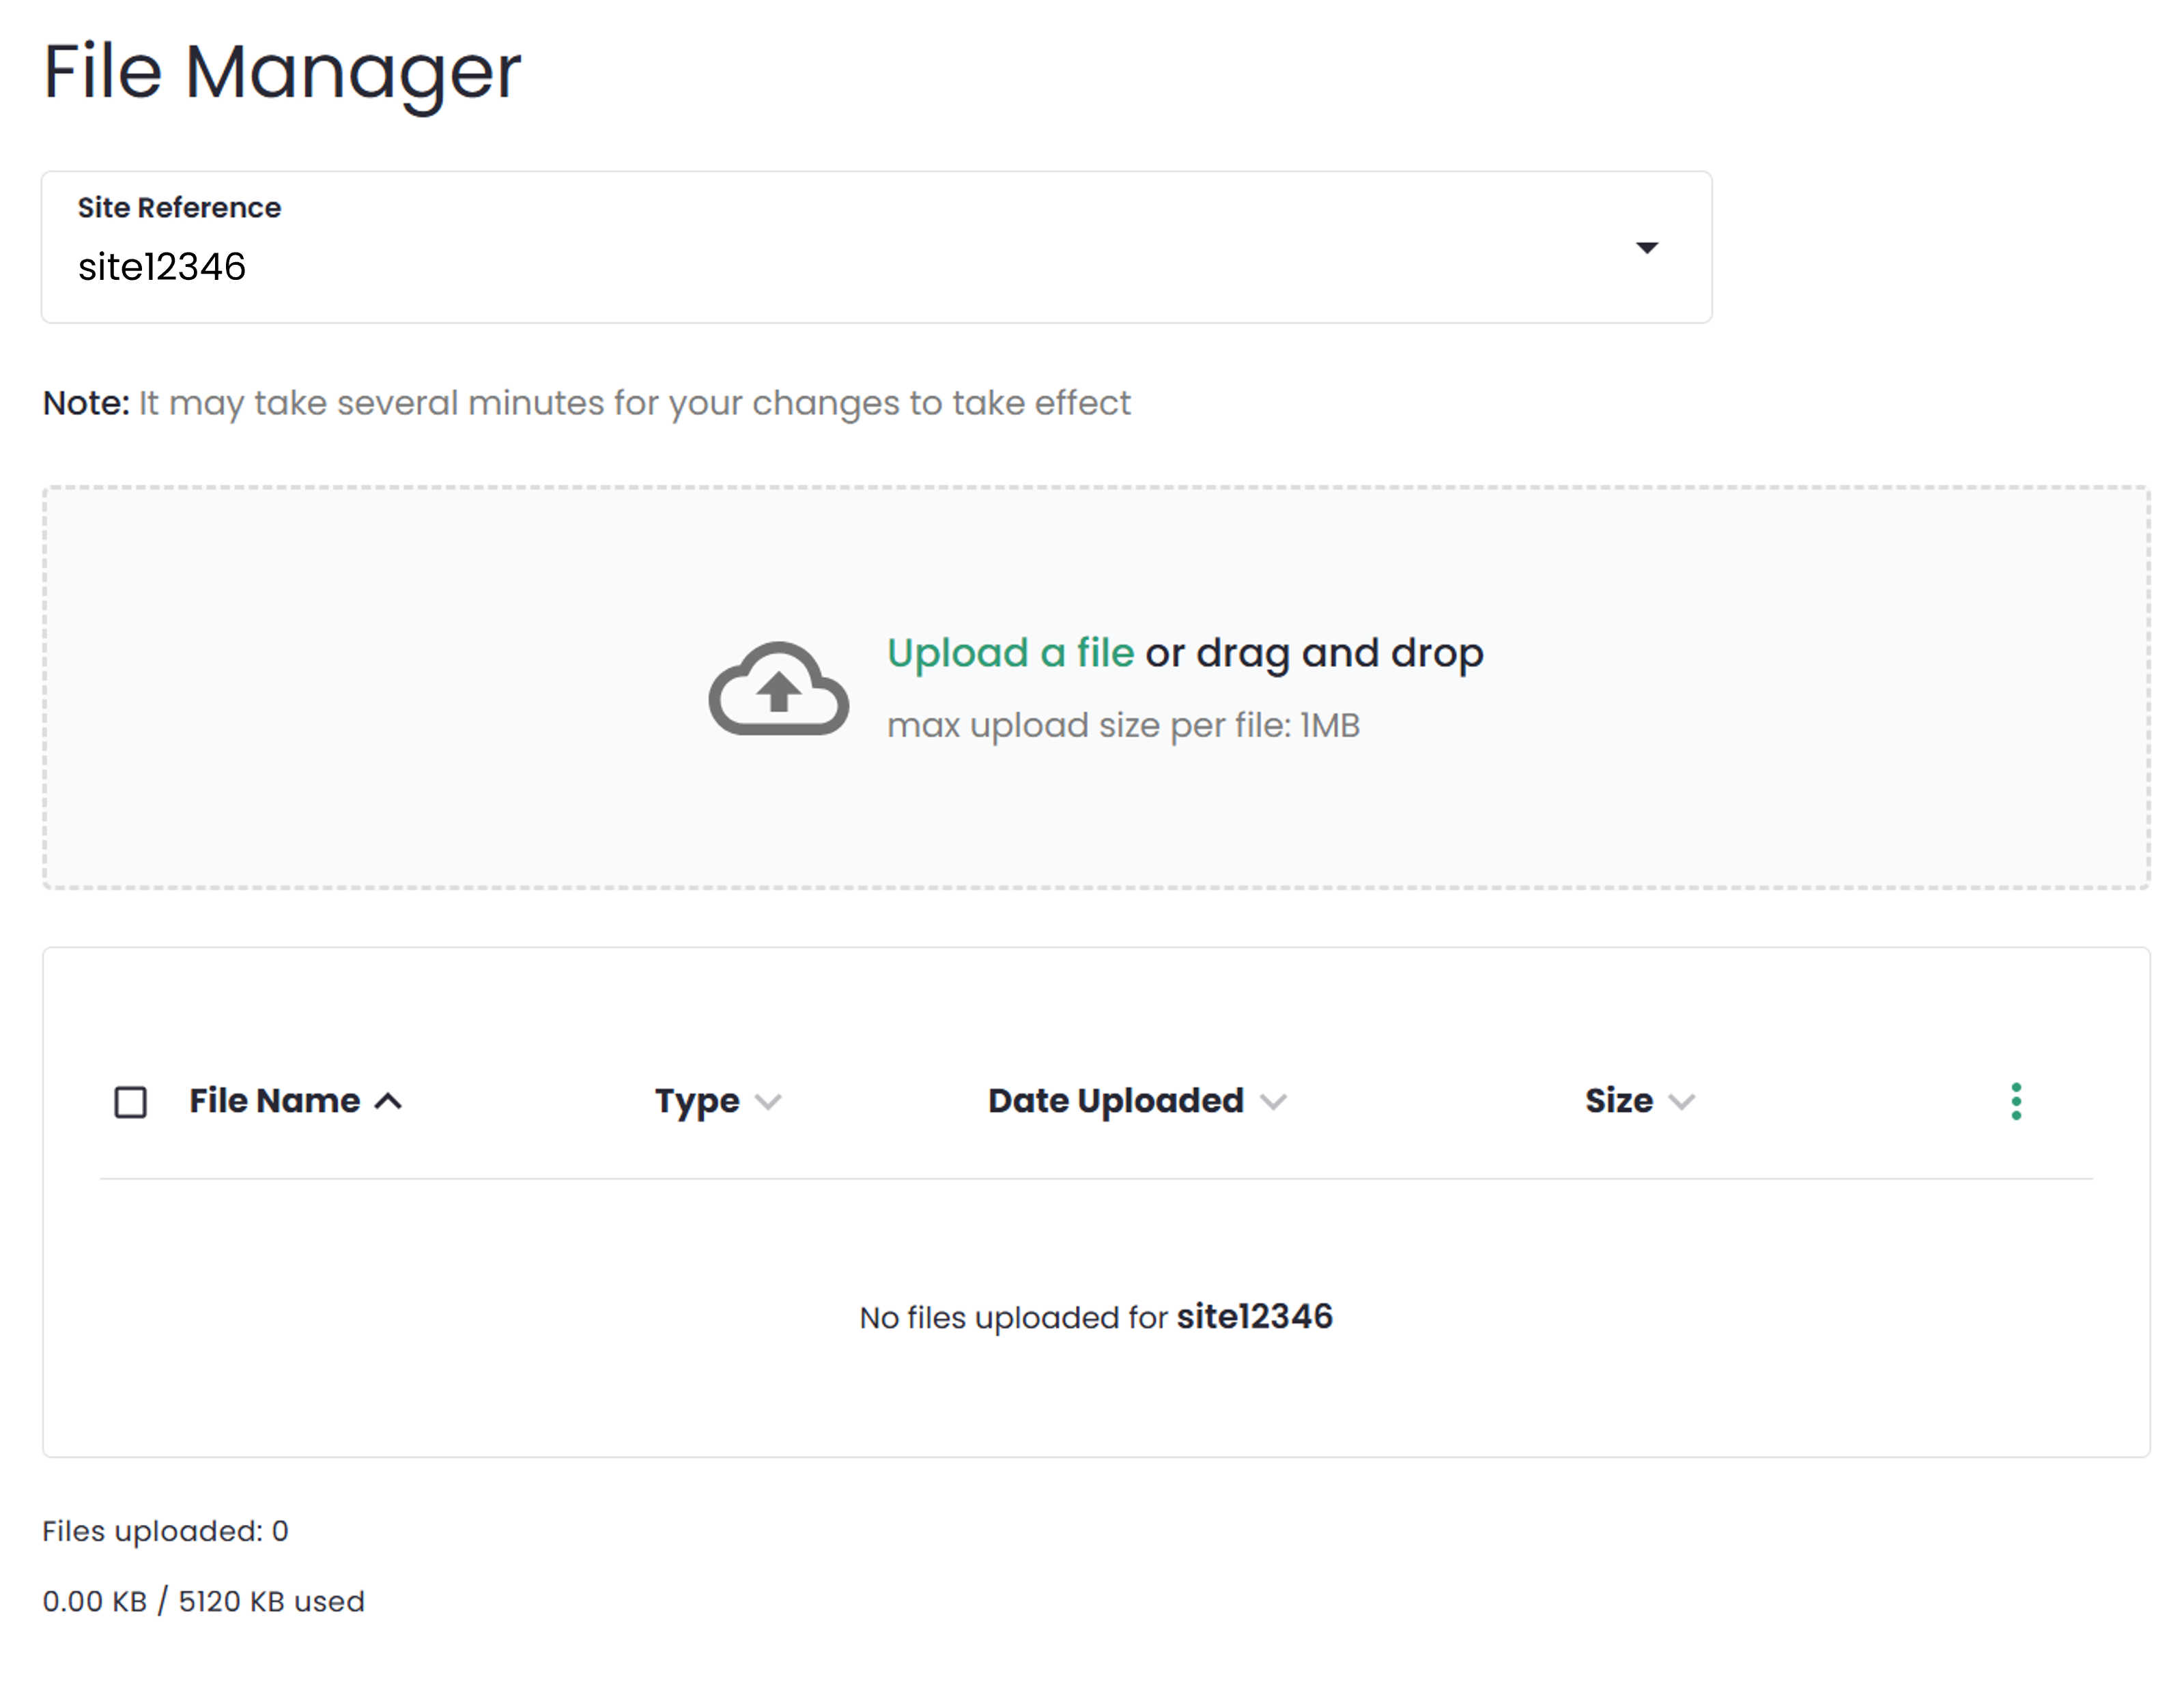This screenshot has width=2184, height=1699.
Task: Click the drag and drop upload area
Action: (x=1096, y=688)
